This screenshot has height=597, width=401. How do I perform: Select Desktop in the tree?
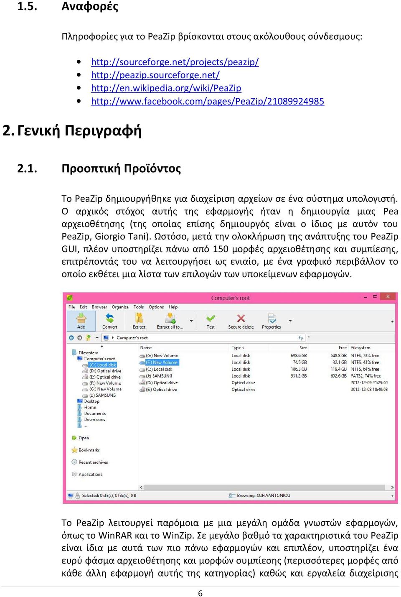coord(91,401)
